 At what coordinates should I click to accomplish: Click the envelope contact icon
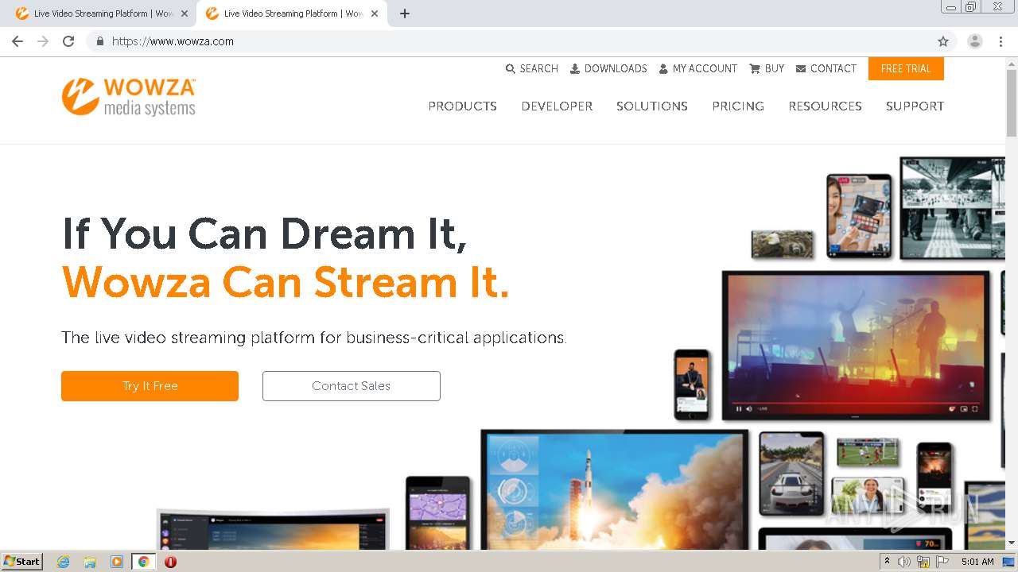tap(801, 69)
